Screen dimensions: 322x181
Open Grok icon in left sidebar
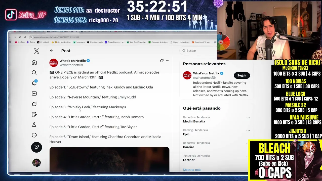tap(34, 104)
